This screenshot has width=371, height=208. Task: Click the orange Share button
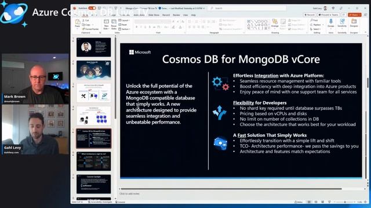[x=354, y=15]
